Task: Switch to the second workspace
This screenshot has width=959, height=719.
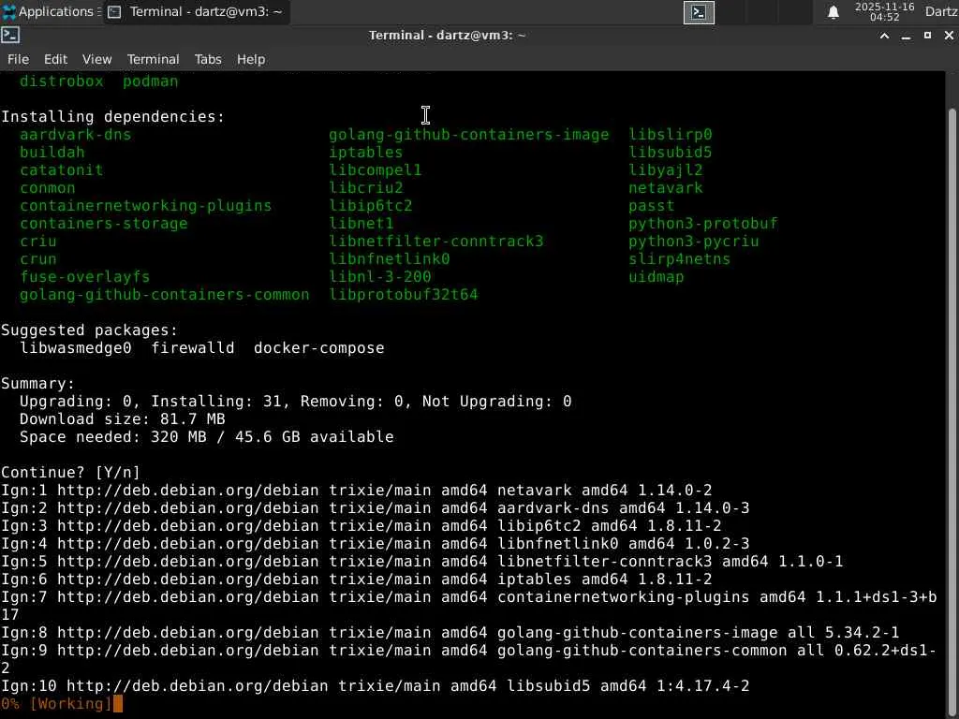Action: pyautogui.click(x=731, y=12)
